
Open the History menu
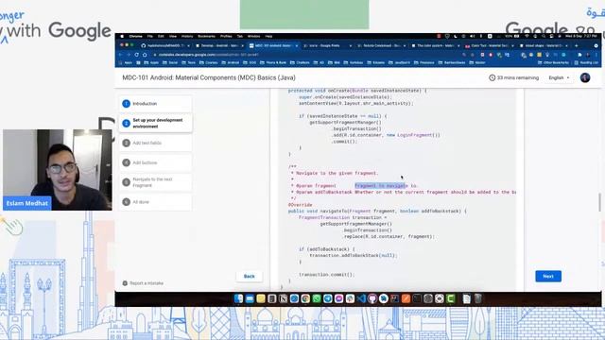click(x=187, y=36)
